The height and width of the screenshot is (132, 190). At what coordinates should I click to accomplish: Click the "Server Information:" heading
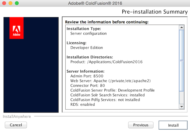coord(85,71)
